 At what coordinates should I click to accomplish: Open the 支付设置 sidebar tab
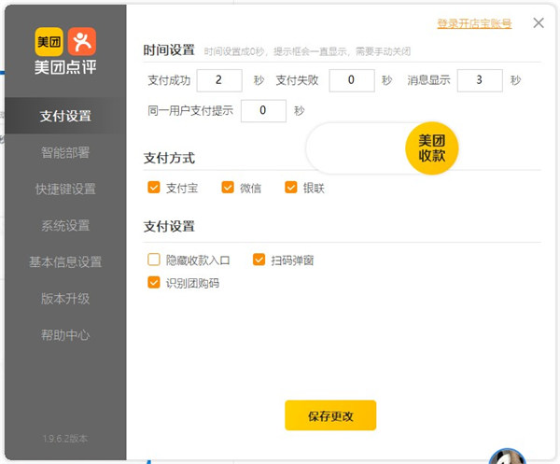click(x=65, y=117)
